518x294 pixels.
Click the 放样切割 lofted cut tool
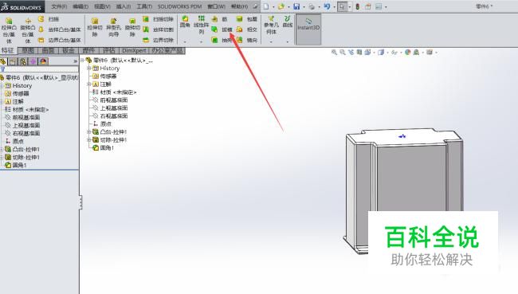pyautogui.click(x=158, y=29)
